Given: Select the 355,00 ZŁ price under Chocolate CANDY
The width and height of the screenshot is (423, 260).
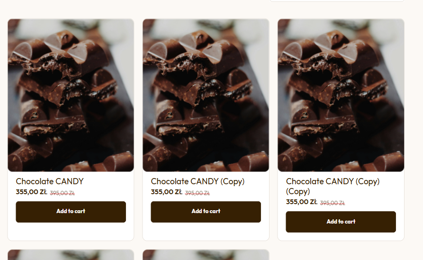Looking at the screenshot, I should pos(31,192).
